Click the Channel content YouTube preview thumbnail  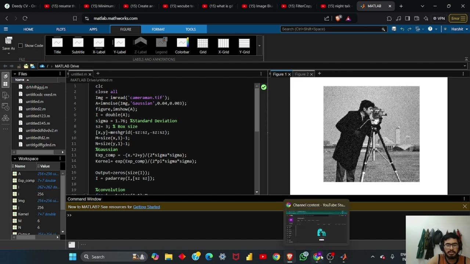click(x=317, y=227)
